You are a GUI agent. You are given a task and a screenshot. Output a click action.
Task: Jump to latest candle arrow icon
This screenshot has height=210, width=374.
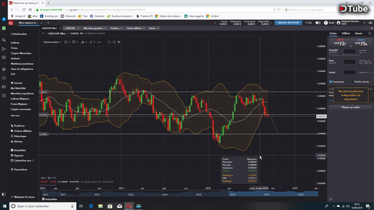click(119, 42)
